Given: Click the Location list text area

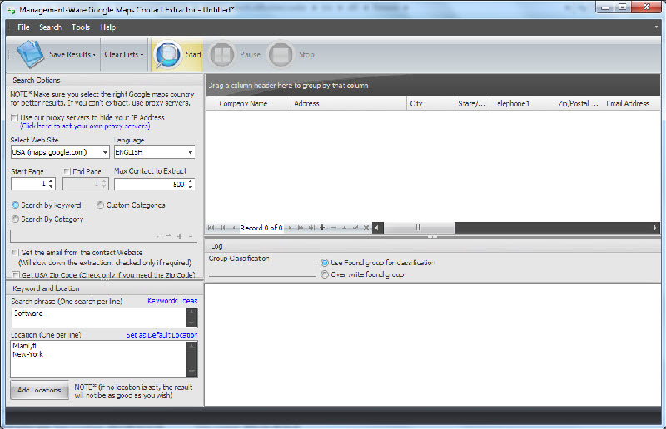Looking at the screenshot, I should point(98,359).
